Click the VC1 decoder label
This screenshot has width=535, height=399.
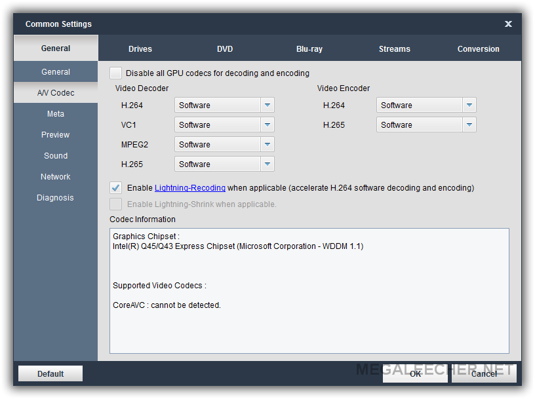(x=129, y=125)
